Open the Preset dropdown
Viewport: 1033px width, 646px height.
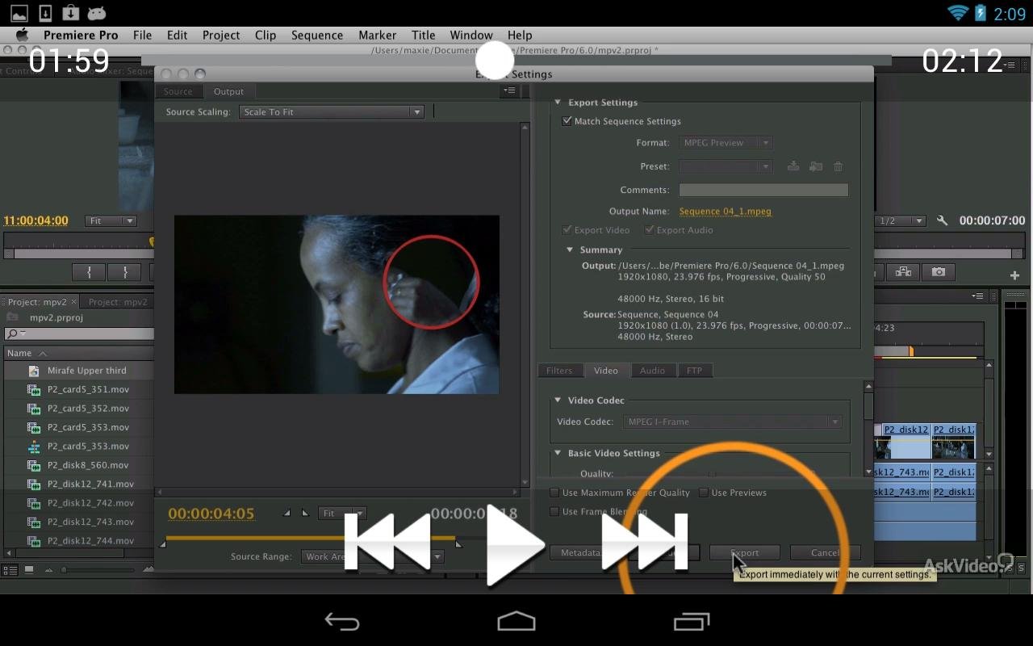[x=726, y=166]
